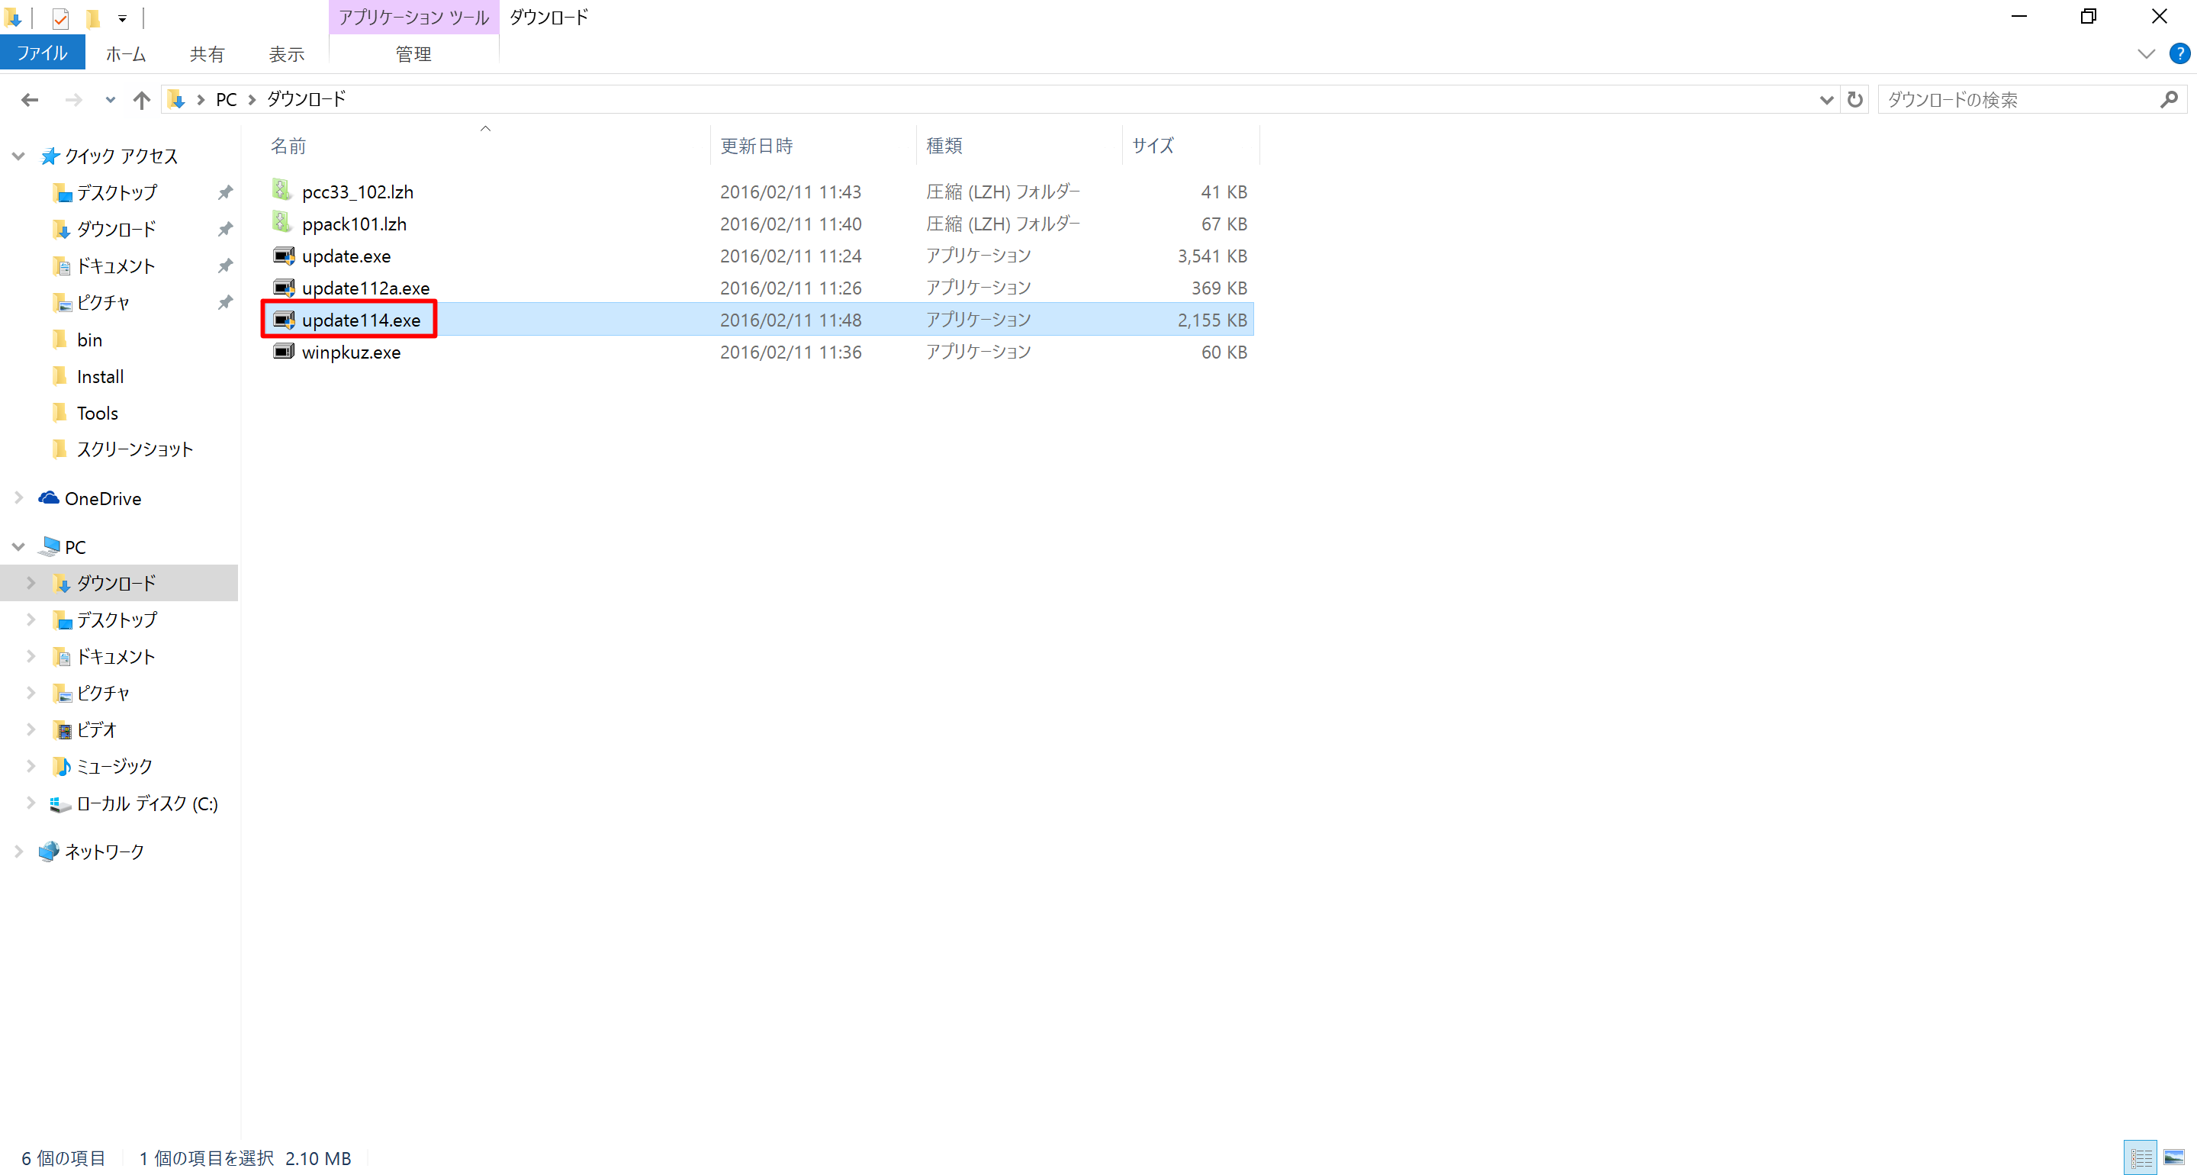Click the search magnifier icon
Image resolution: width=2197 pixels, height=1175 pixels.
click(x=2169, y=100)
